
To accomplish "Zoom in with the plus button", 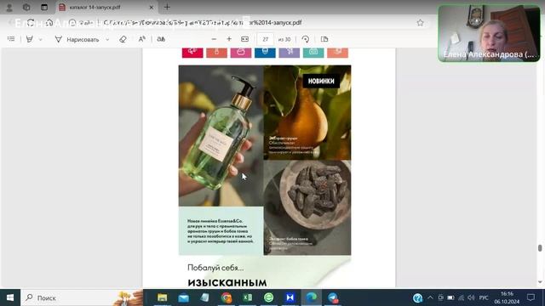I will point(229,39).
